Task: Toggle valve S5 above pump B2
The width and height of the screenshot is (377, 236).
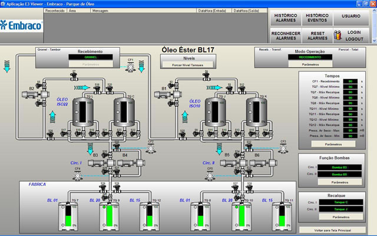Action: click(41, 85)
